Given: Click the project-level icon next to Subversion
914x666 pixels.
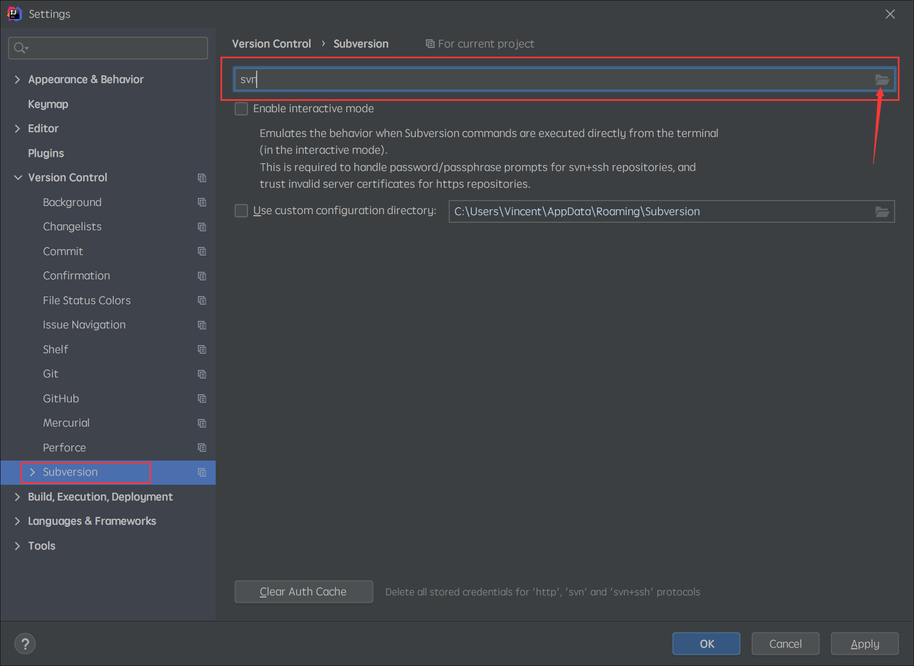Looking at the screenshot, I should coord(202,472).
